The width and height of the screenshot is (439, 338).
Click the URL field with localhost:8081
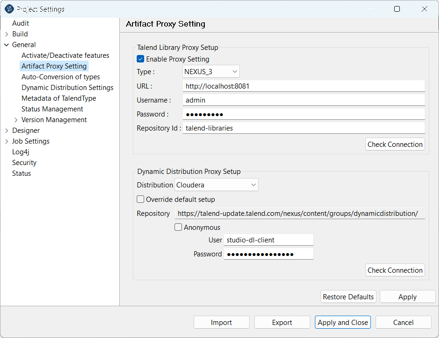pos(303,86)
